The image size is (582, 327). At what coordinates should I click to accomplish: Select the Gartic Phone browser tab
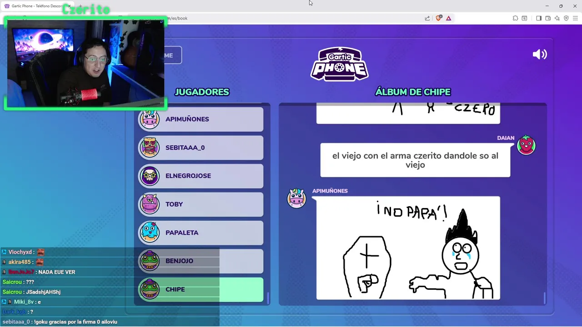pyautogui.click(x=36, y=6)
